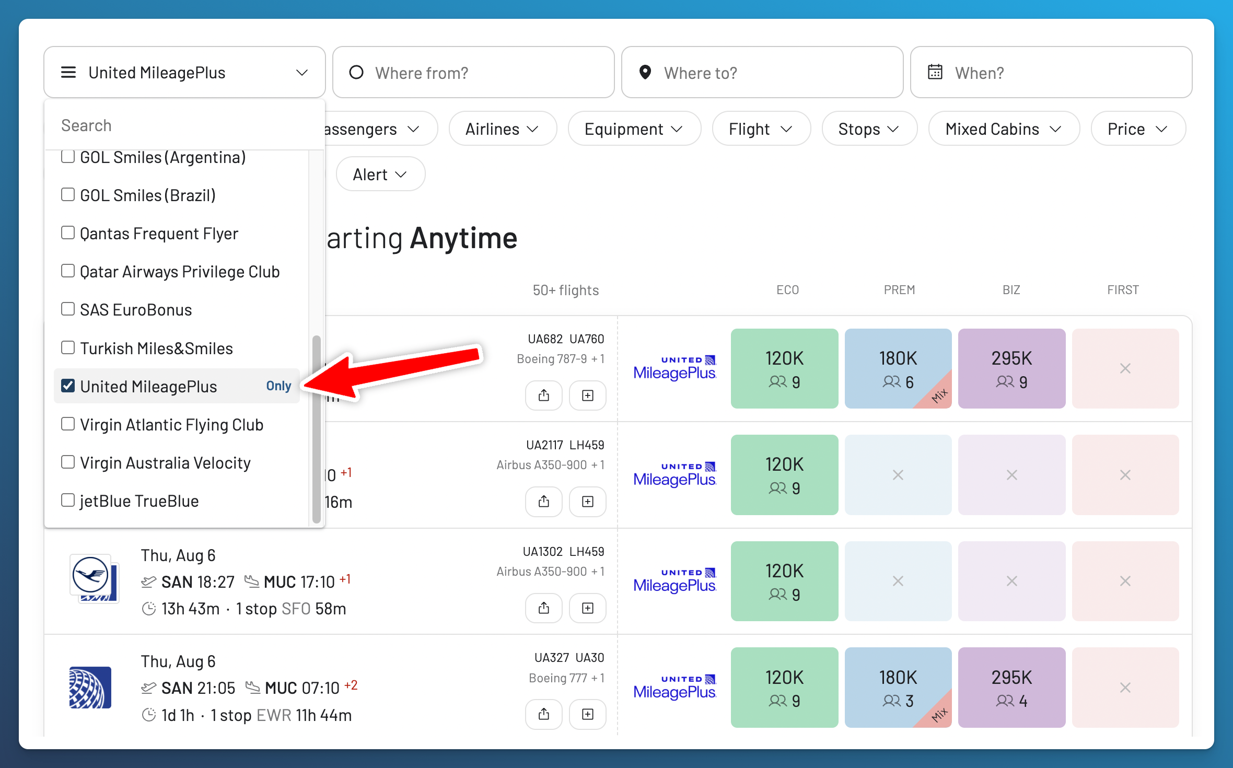Click the PREM column header

pyautogui.click(x=899, y=290)
